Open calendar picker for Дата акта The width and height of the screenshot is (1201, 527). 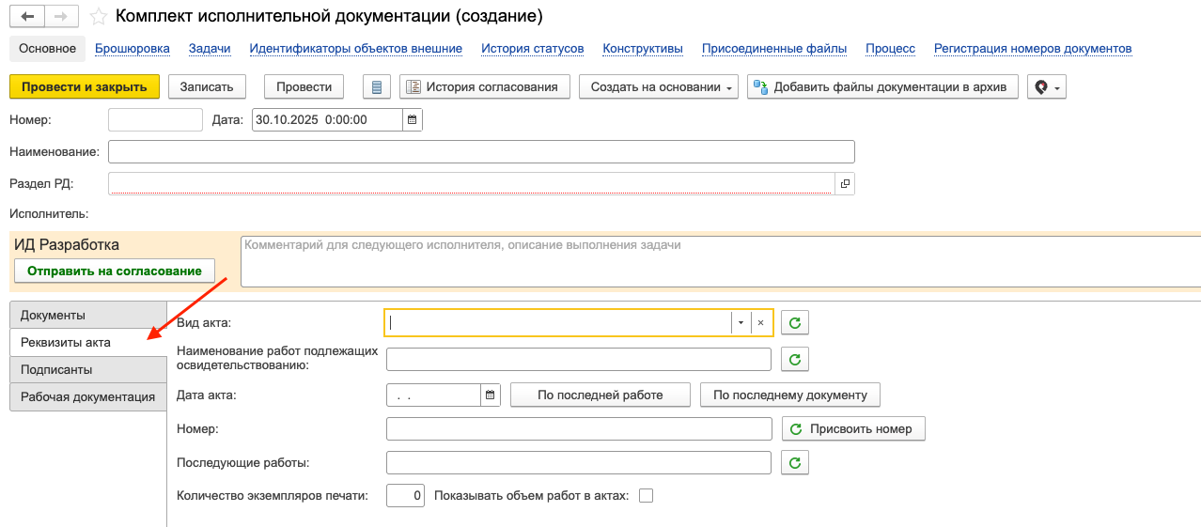pyautogui.click(x=490, y=395)
